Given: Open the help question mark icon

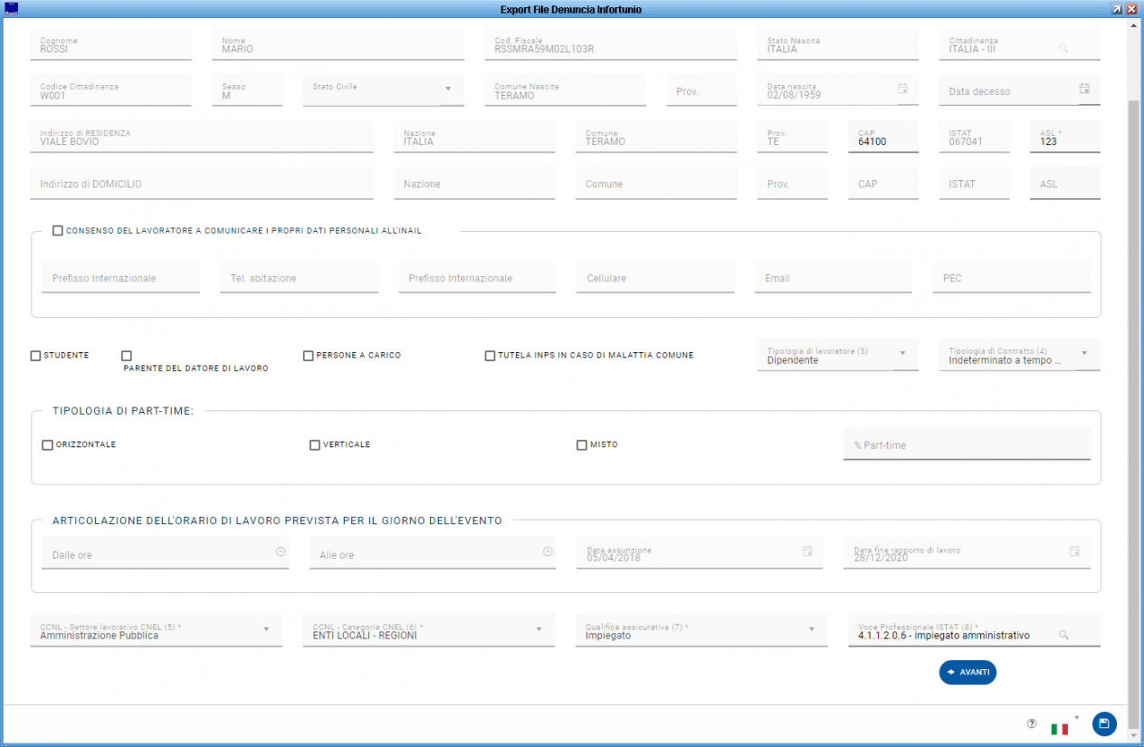Looking at the screenshot, I should pyautogui.click(x=1032, y=723).
